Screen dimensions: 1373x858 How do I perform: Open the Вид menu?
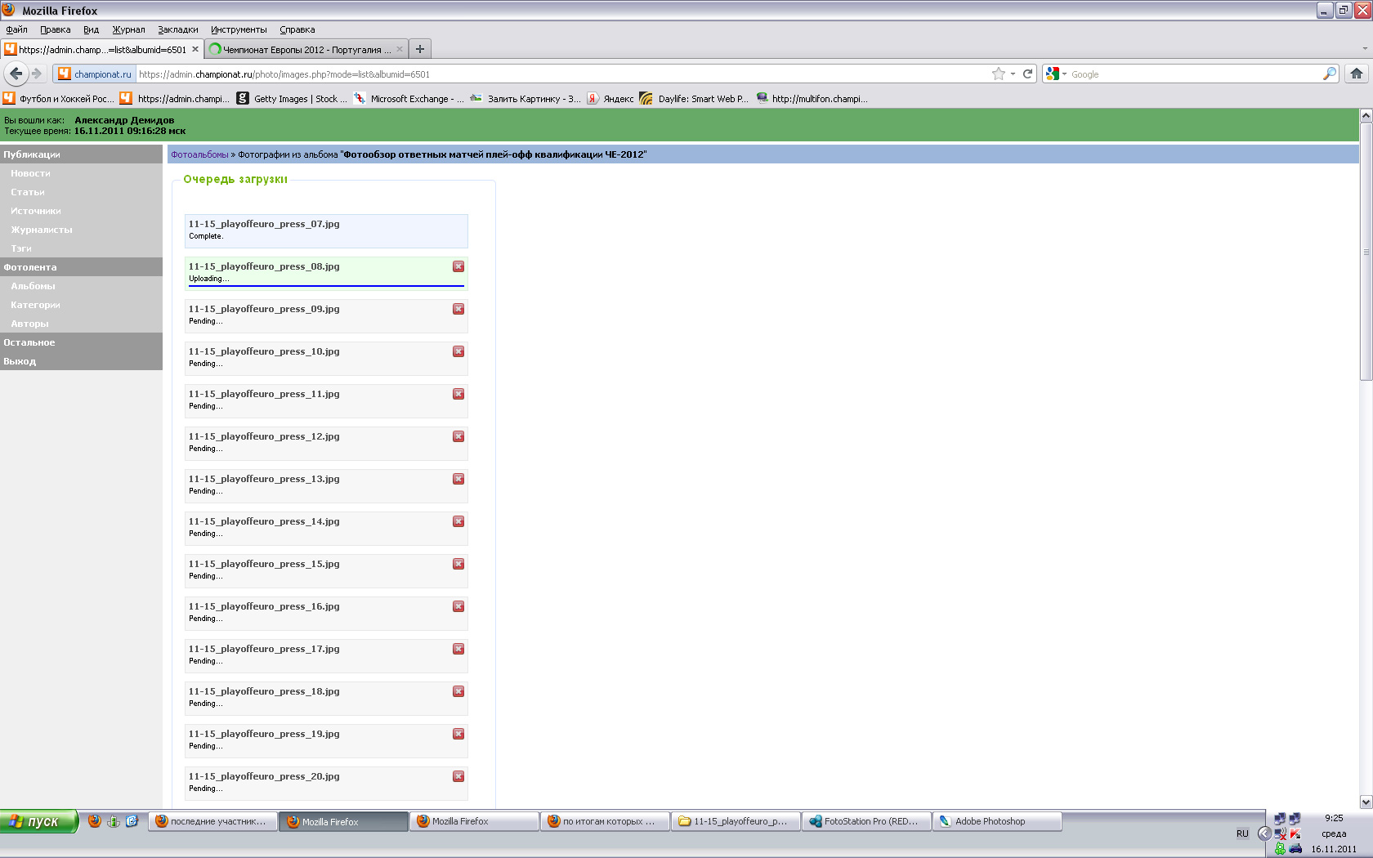tap(91, 29)
